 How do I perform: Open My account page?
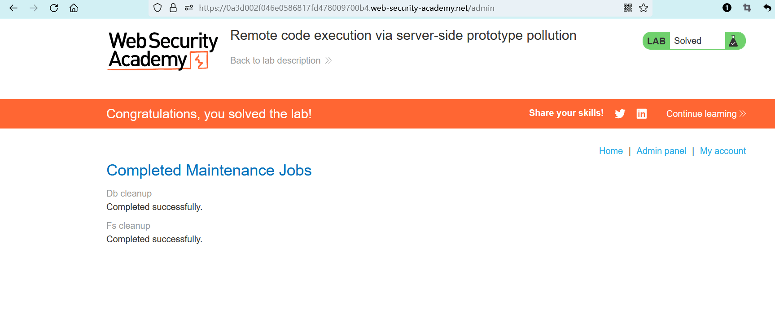point(722,151)
